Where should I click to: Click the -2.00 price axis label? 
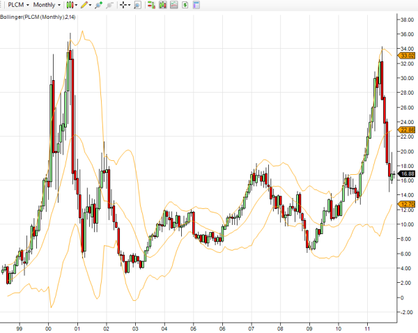click(407, 312)
